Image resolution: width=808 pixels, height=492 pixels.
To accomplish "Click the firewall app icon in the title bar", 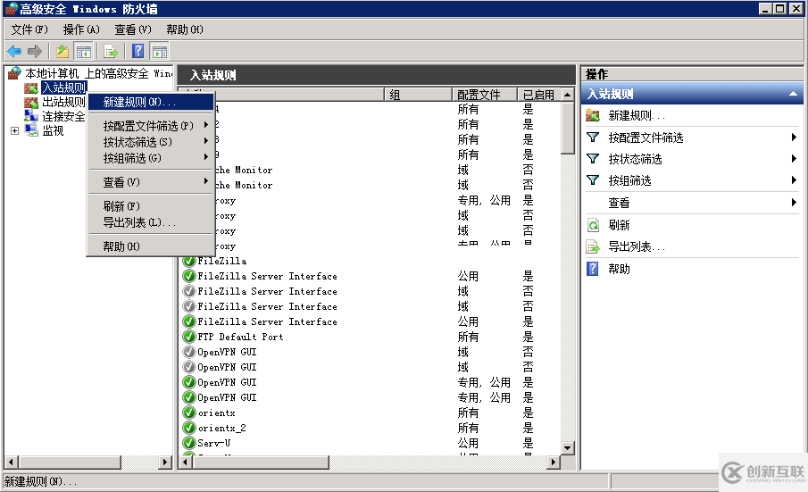I will (x=11, y=9).
